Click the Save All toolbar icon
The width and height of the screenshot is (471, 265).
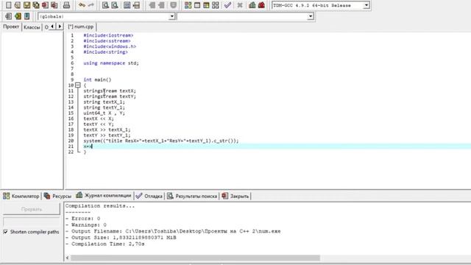pos(36,5)
